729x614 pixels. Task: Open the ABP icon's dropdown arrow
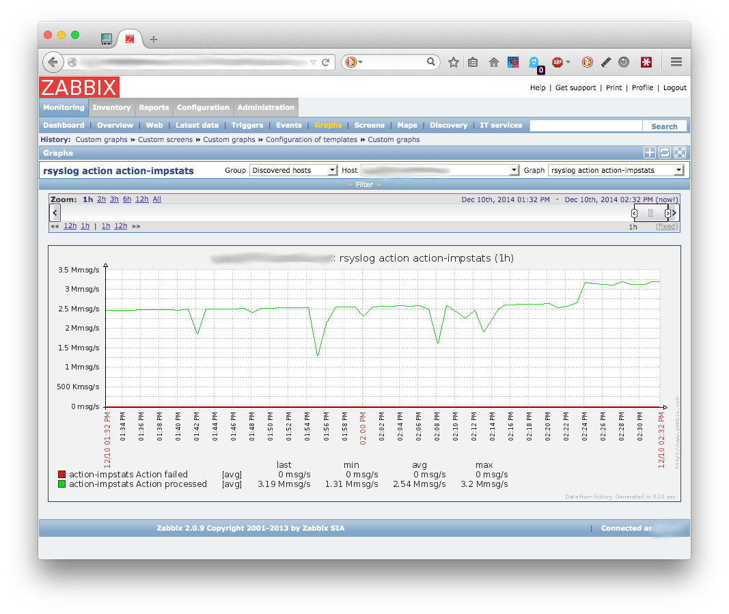tap(568, 62)
